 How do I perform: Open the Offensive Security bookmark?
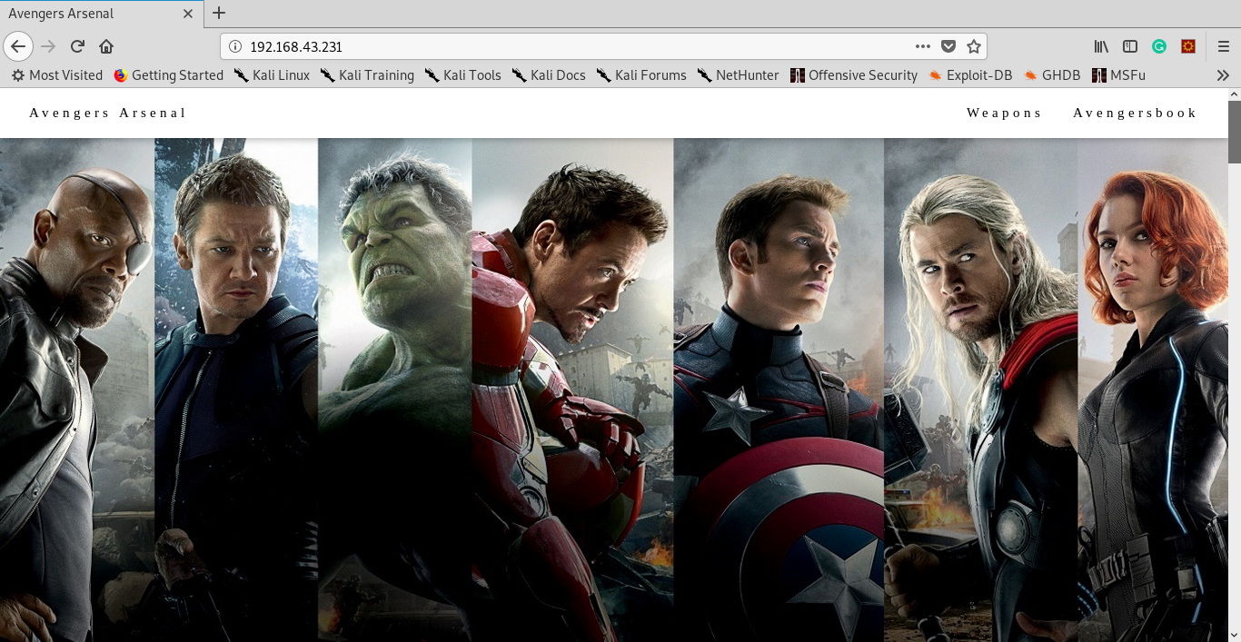click(x=854, y=75)
